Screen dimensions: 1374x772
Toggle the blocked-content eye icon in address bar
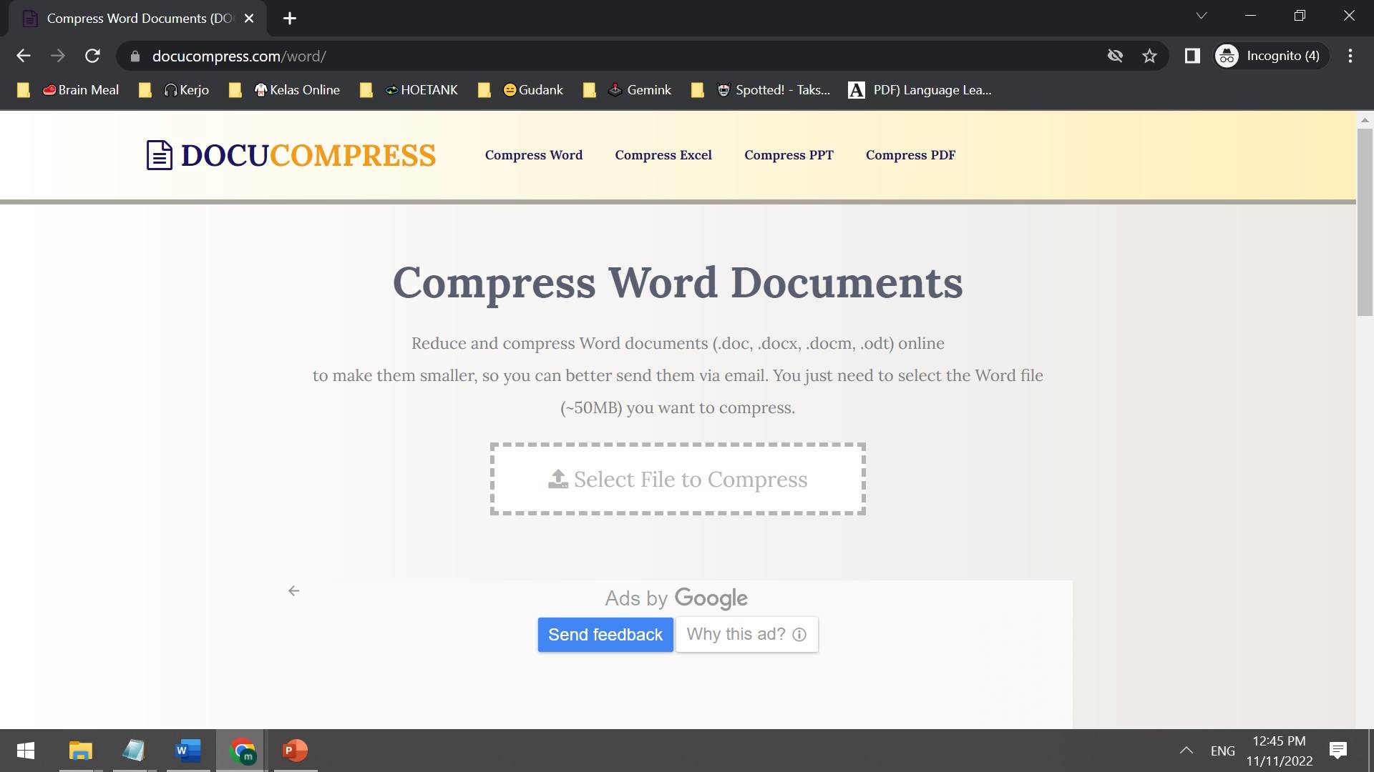pos(1114,55)
